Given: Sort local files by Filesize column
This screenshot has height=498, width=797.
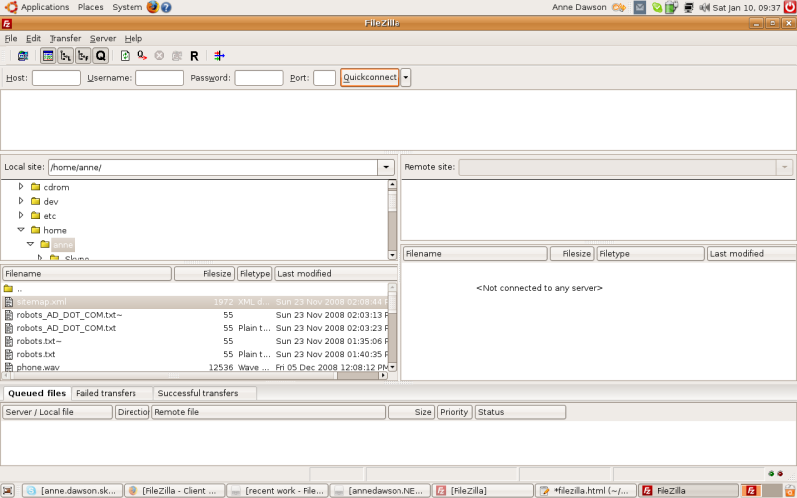Looking at the screenshot, I should coord(205,273).
